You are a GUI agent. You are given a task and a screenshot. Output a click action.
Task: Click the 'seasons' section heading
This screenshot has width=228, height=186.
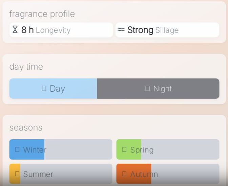26,127
